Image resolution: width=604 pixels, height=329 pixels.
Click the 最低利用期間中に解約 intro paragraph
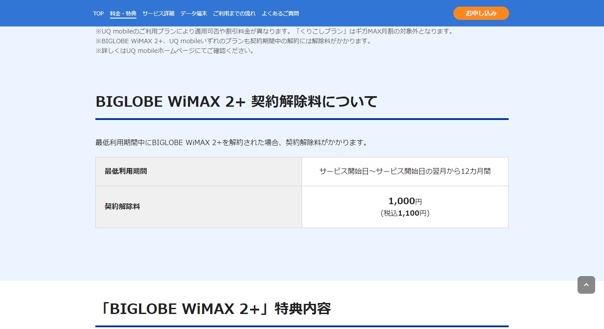(x=231, y=142)
